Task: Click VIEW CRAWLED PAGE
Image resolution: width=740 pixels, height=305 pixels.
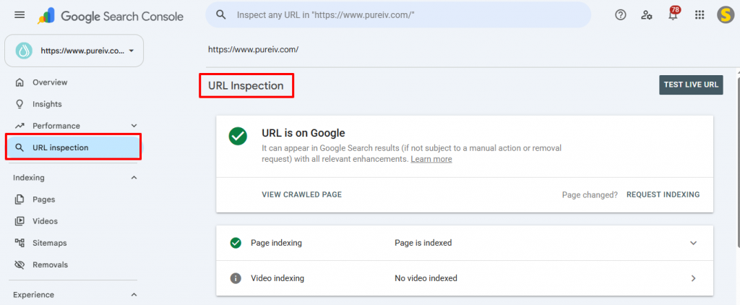Action: point(301,194)
